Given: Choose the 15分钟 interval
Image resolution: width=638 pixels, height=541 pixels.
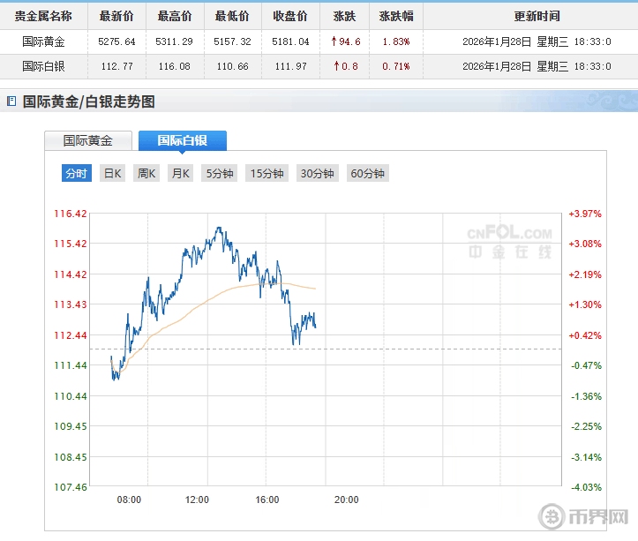Looking at the screenshot, I should [x=266, y=174].
